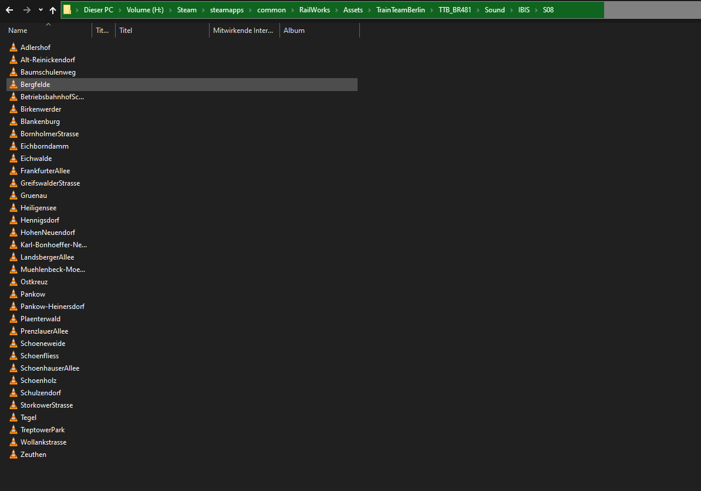The image size is (701, 491).
Task: Expand chevron after common breadcrumb
Action: point(292,10)
